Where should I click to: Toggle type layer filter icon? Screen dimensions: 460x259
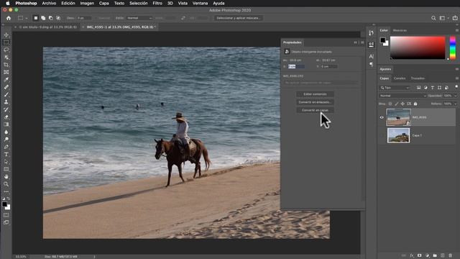click(x=433, y=88)
